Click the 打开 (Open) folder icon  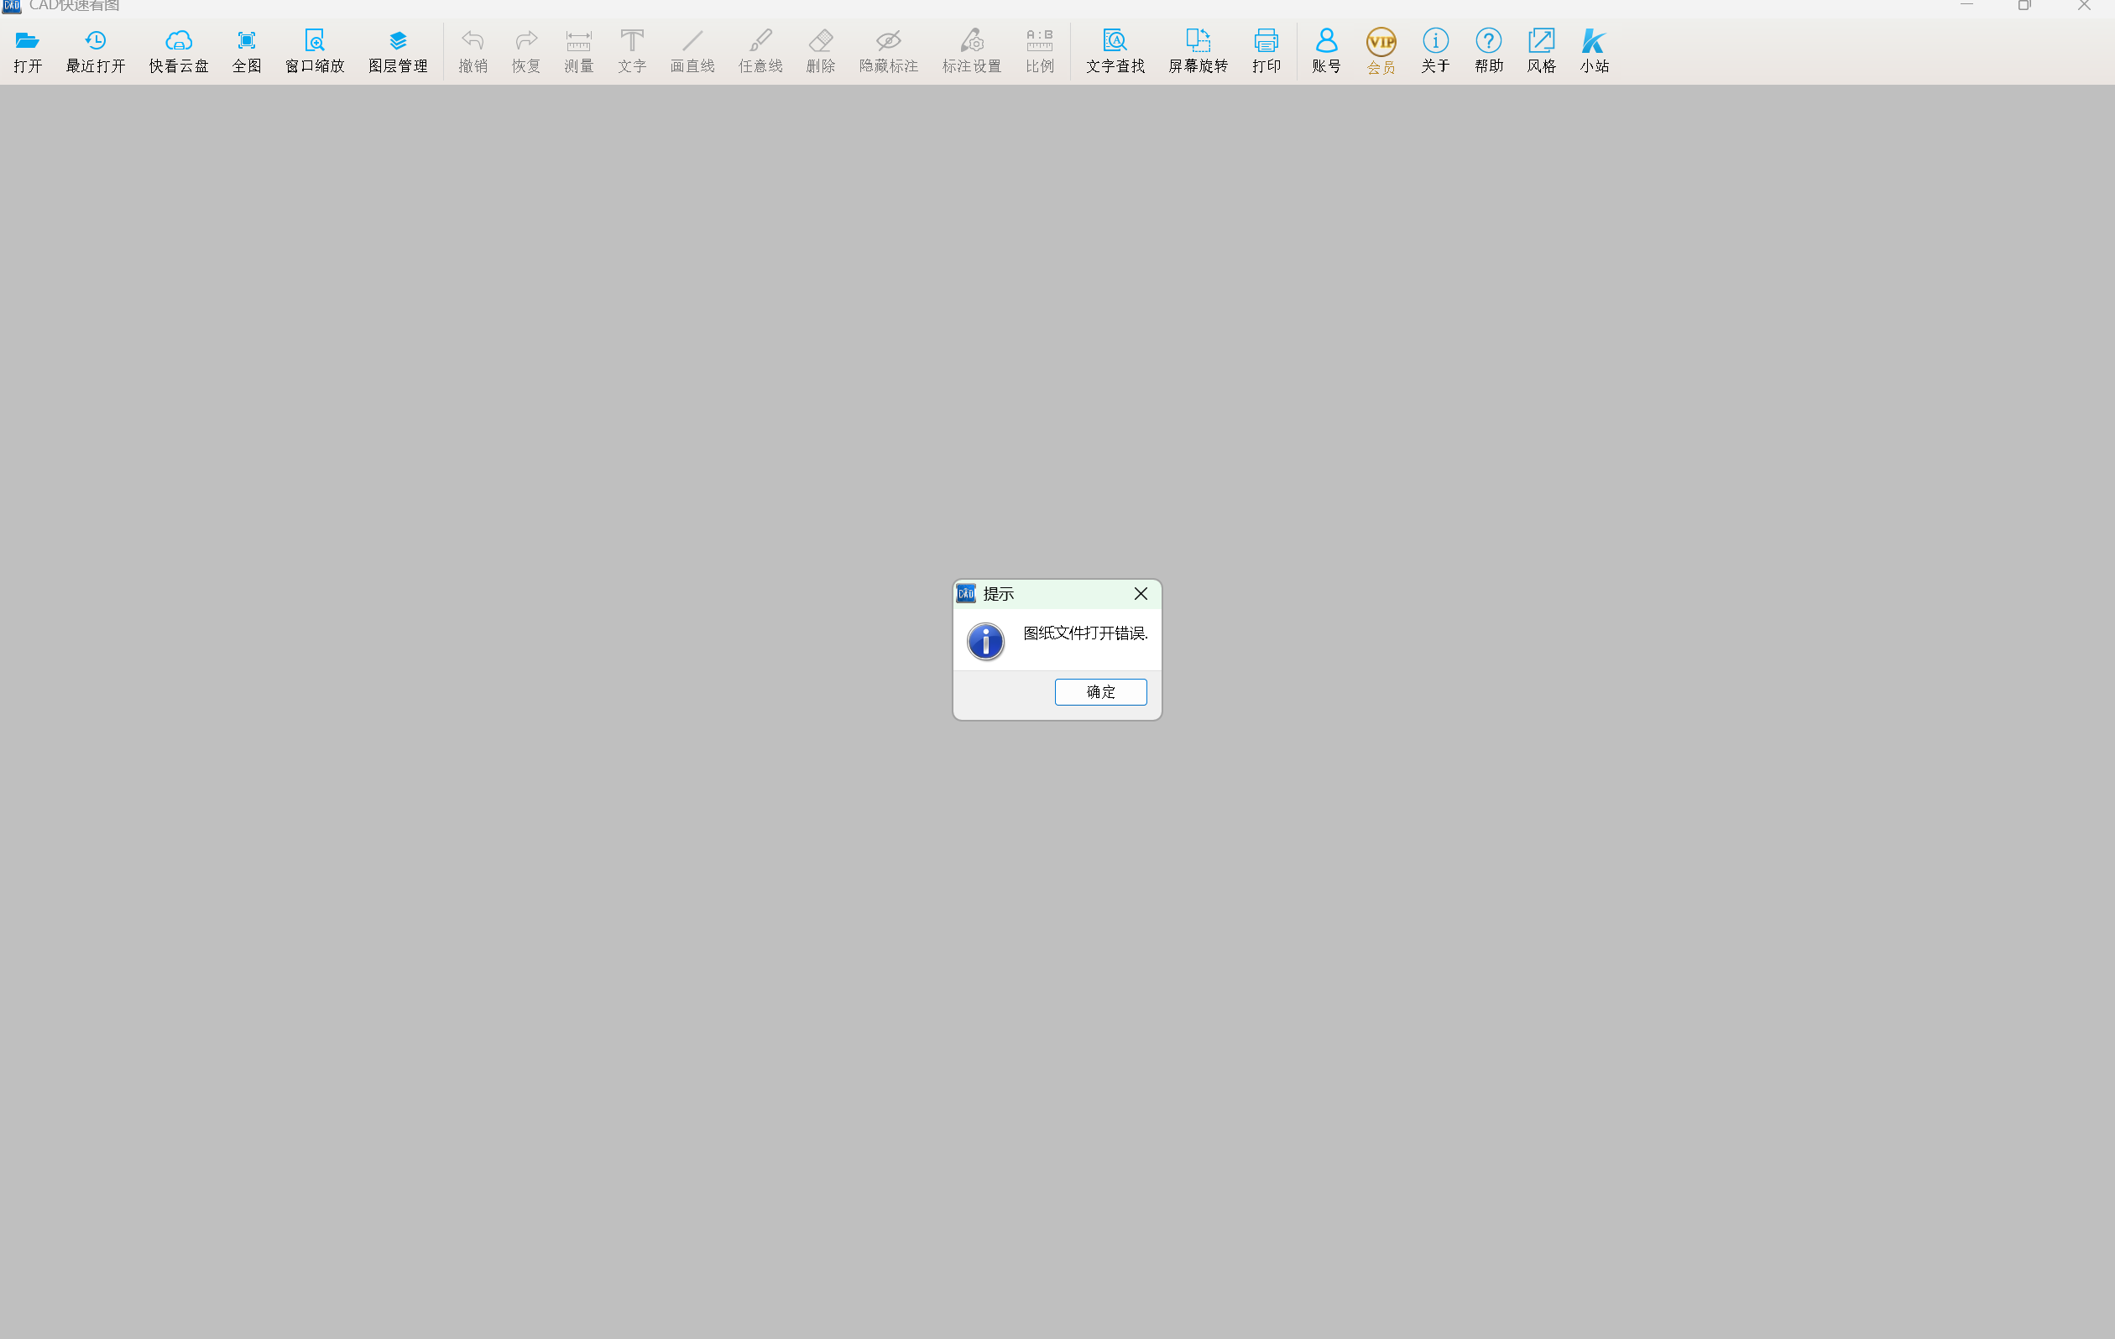27,41
